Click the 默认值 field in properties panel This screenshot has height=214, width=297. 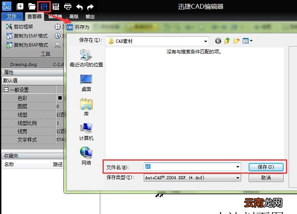(x=32, y=80)
